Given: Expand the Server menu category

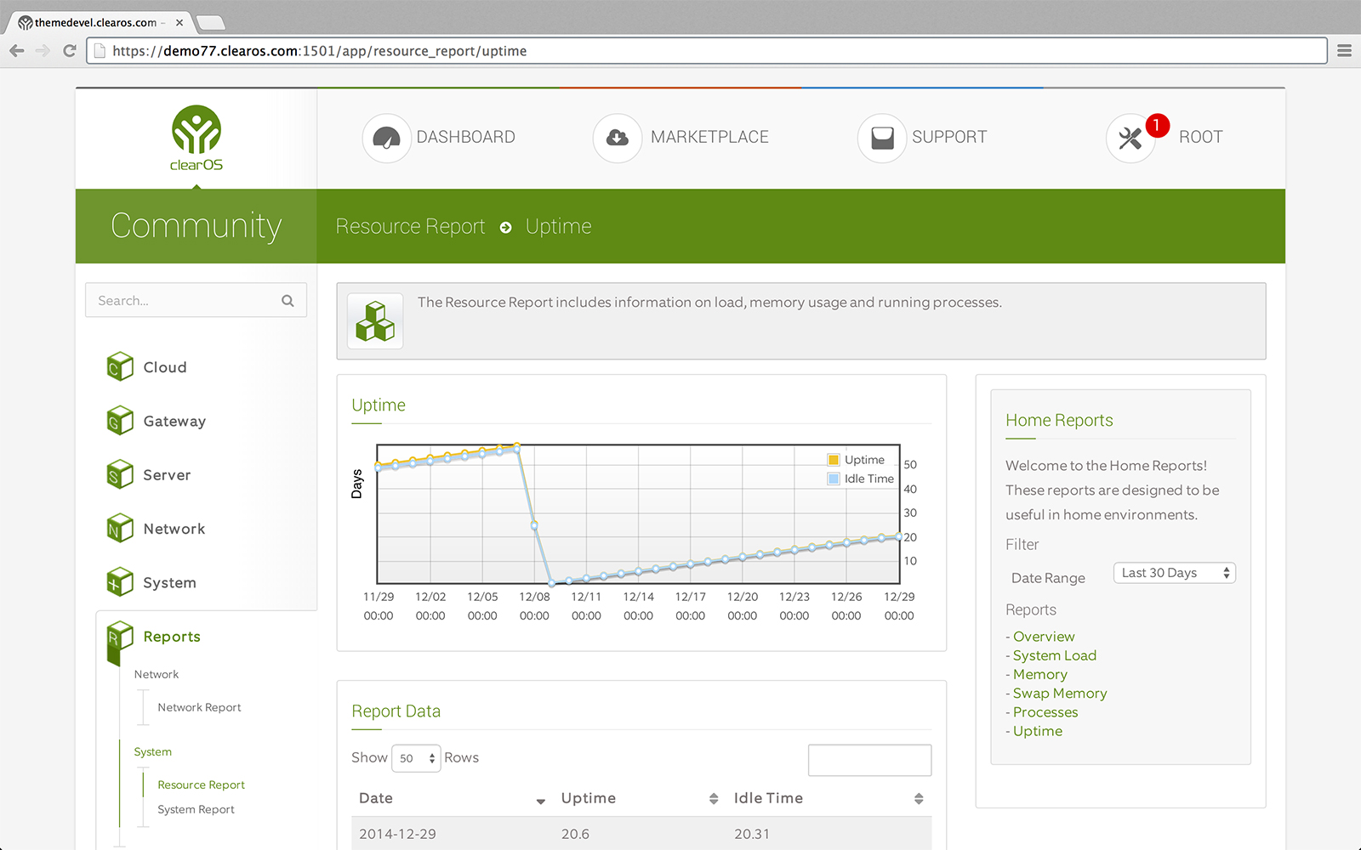Looking at the screenshot, I should pyautogui.click(x=167, y=475).
